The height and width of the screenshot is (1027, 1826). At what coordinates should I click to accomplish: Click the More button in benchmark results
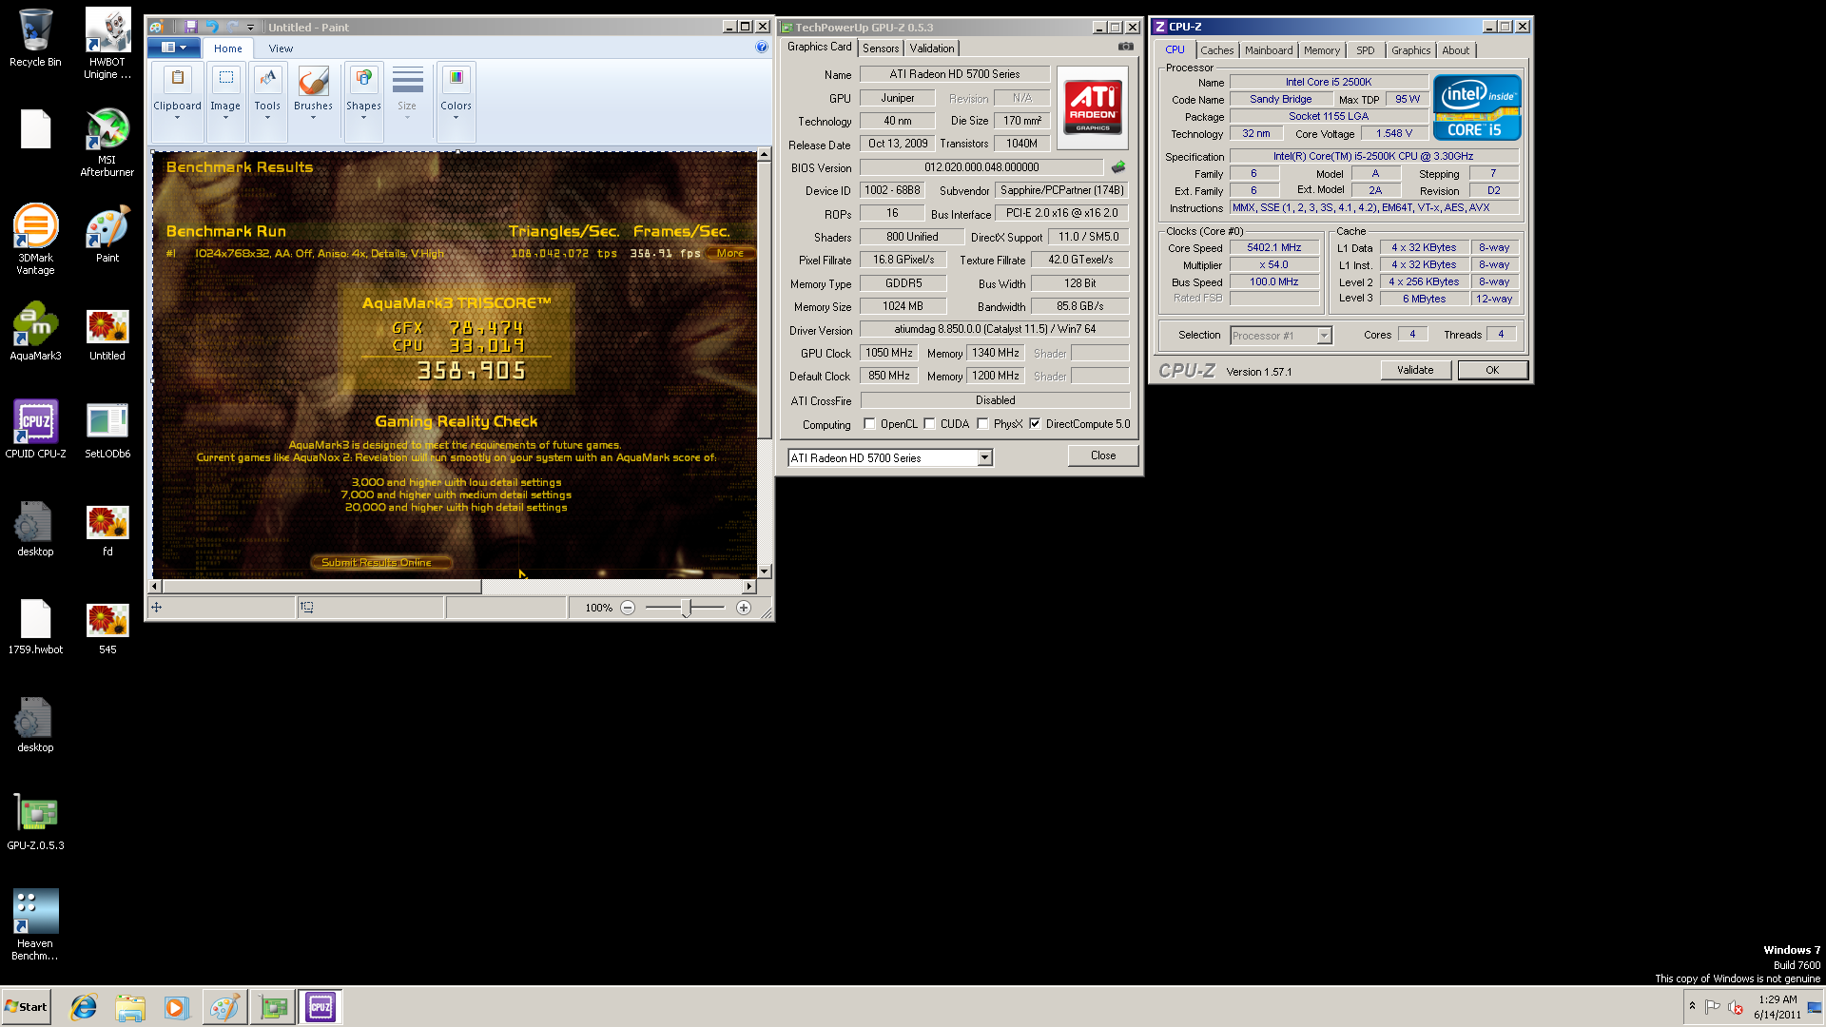click(x=730, y=253)
